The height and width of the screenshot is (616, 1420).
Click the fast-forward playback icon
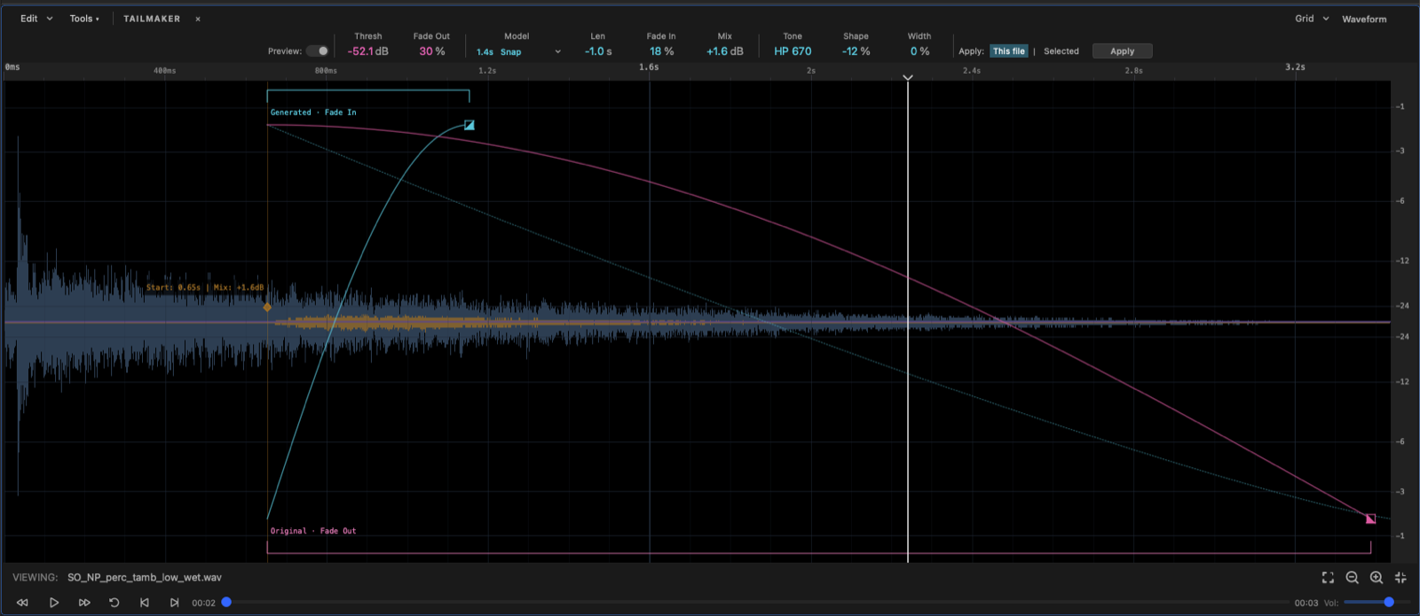(84, 603)
